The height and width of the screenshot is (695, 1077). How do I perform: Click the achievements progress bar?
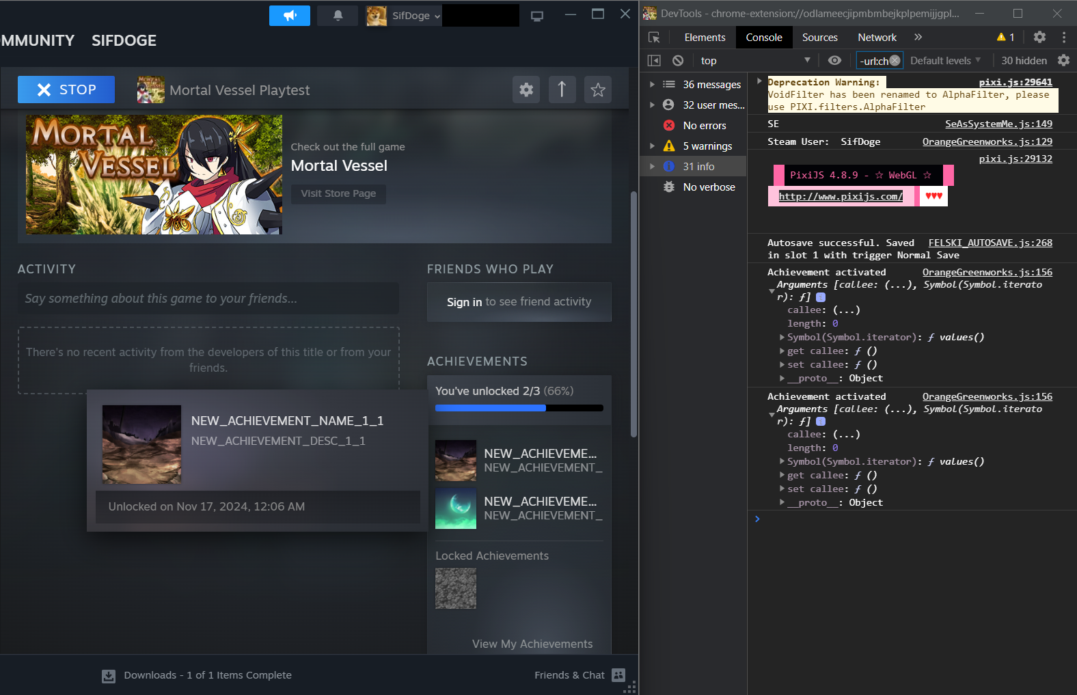tap(519, 408)
